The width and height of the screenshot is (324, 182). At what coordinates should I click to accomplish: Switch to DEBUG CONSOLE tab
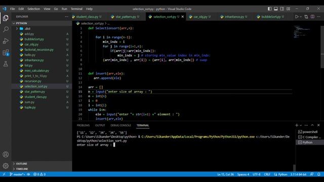click(x=120, y=125)
